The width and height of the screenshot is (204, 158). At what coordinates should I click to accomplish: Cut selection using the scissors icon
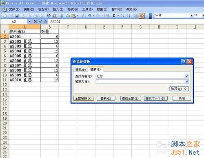62,16
